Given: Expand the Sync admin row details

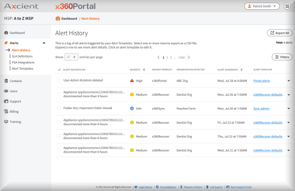Looking at the screenshot, I should [x=289, y=109].
